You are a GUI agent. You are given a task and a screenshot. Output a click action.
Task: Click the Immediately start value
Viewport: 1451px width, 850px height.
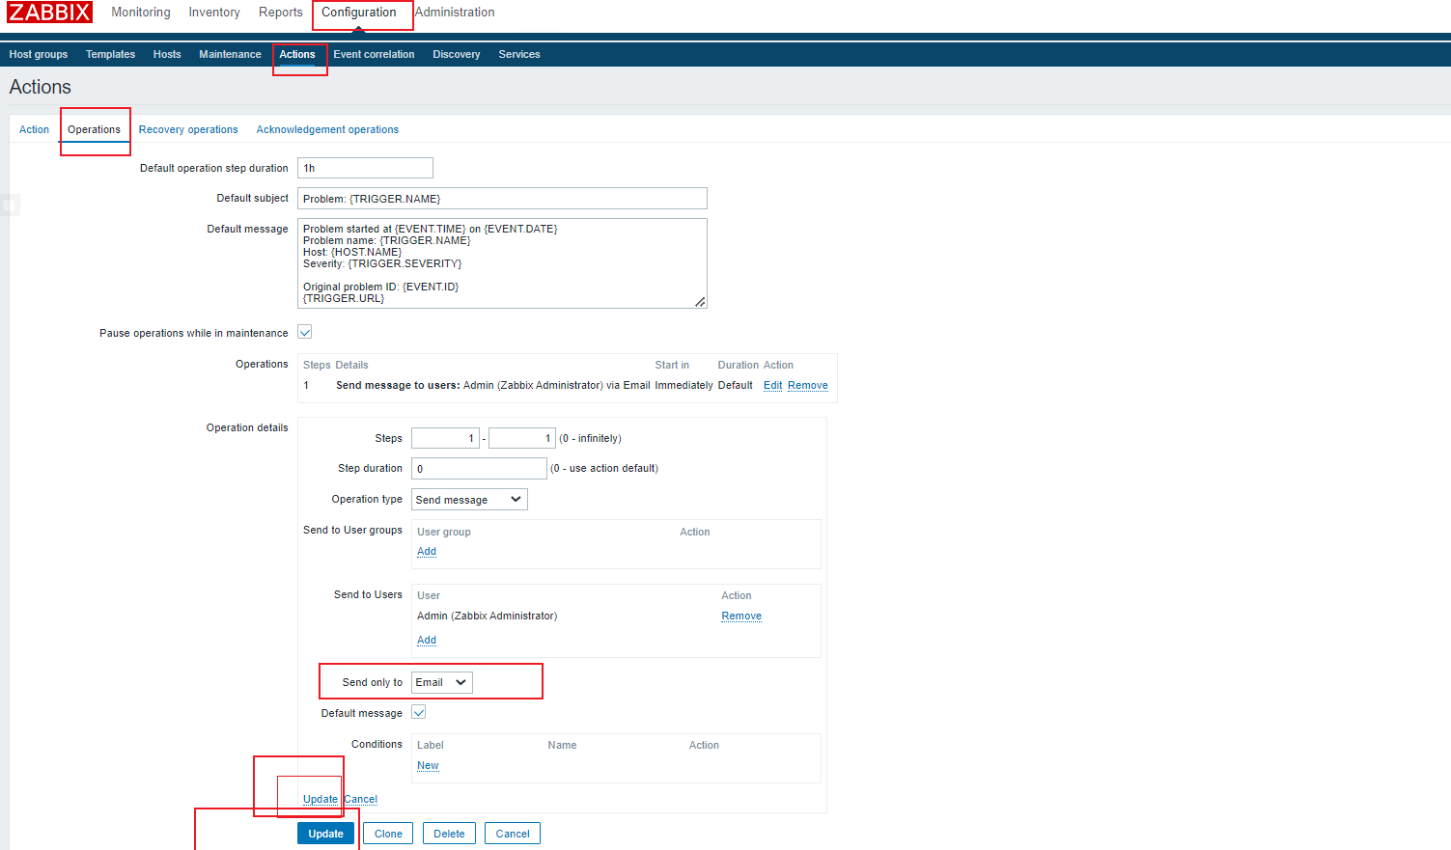click(x=684, y=385)
